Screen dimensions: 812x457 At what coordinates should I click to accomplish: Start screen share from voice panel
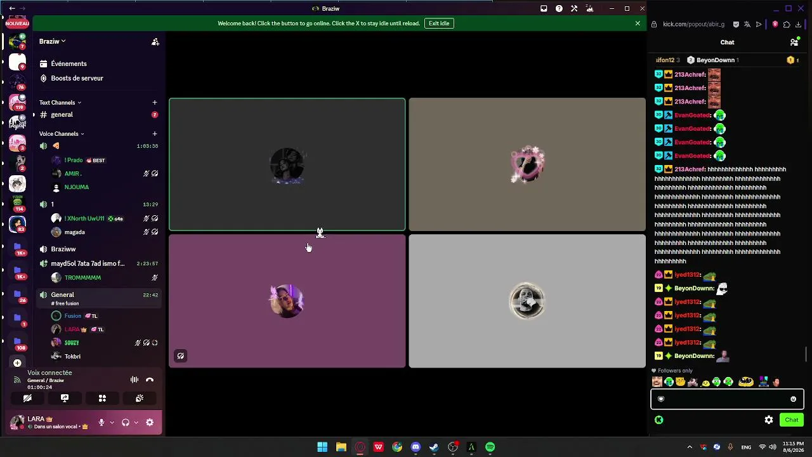65,398
